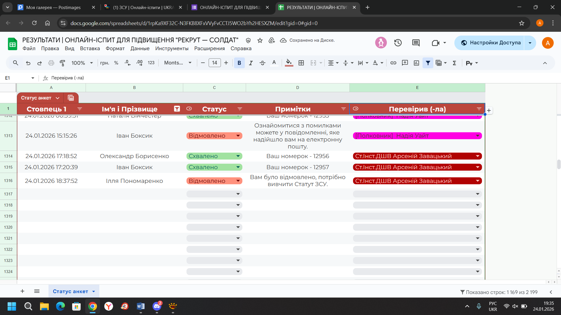Open the cell borders tool
Image resolution: width=561 pixels, height=315 pixels.
[301, 63]
